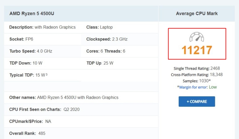Select Clockspeed: 2.3 GHz value
This screenshot has width=239, height=139.
click(x=107, y=39)
